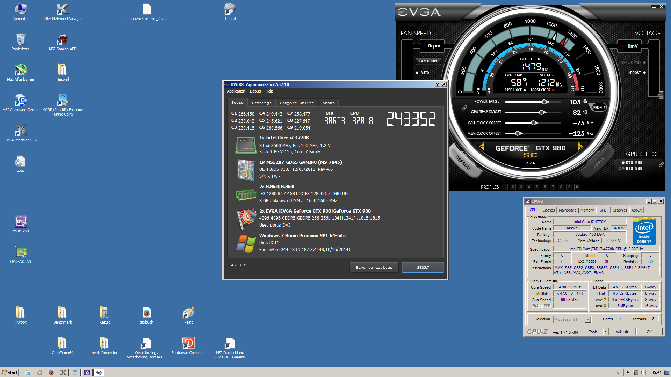Click the START button in Aquamark
This screenshot has width=671, height=377.
click(x=423, y=268)
